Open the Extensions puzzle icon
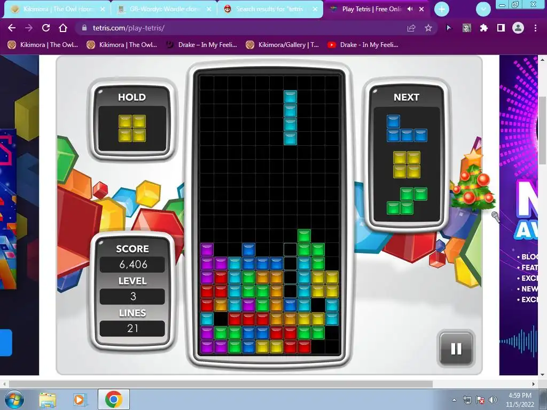547x410 pixels. [483, 28]
